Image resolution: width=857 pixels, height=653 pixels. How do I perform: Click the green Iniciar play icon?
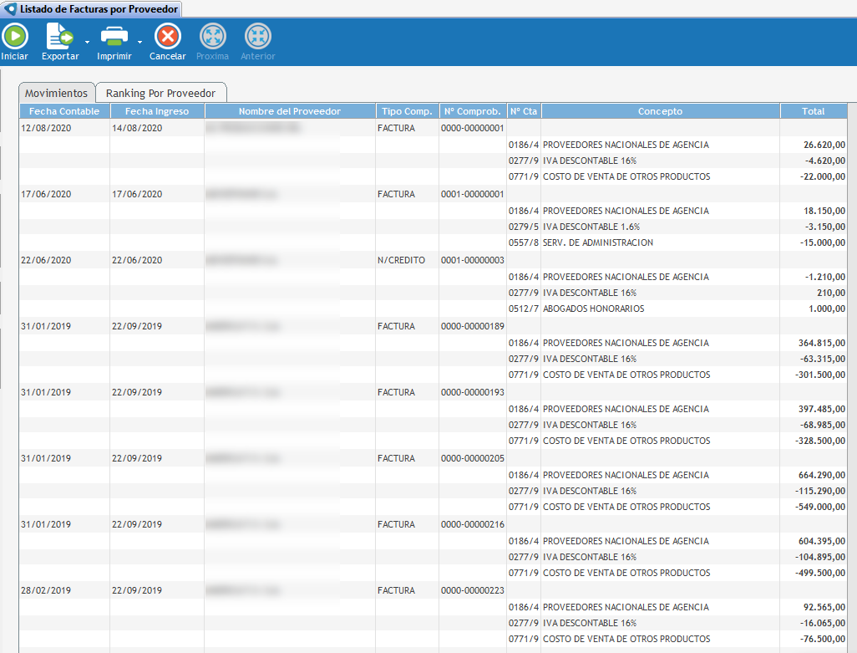point(14,37)
